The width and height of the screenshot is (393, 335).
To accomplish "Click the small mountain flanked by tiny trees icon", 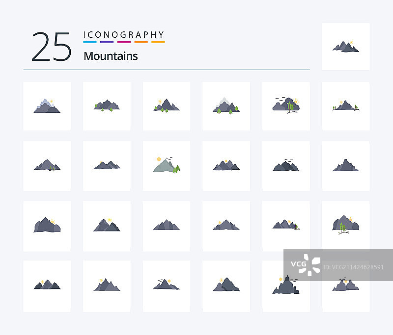I will 346,105.
